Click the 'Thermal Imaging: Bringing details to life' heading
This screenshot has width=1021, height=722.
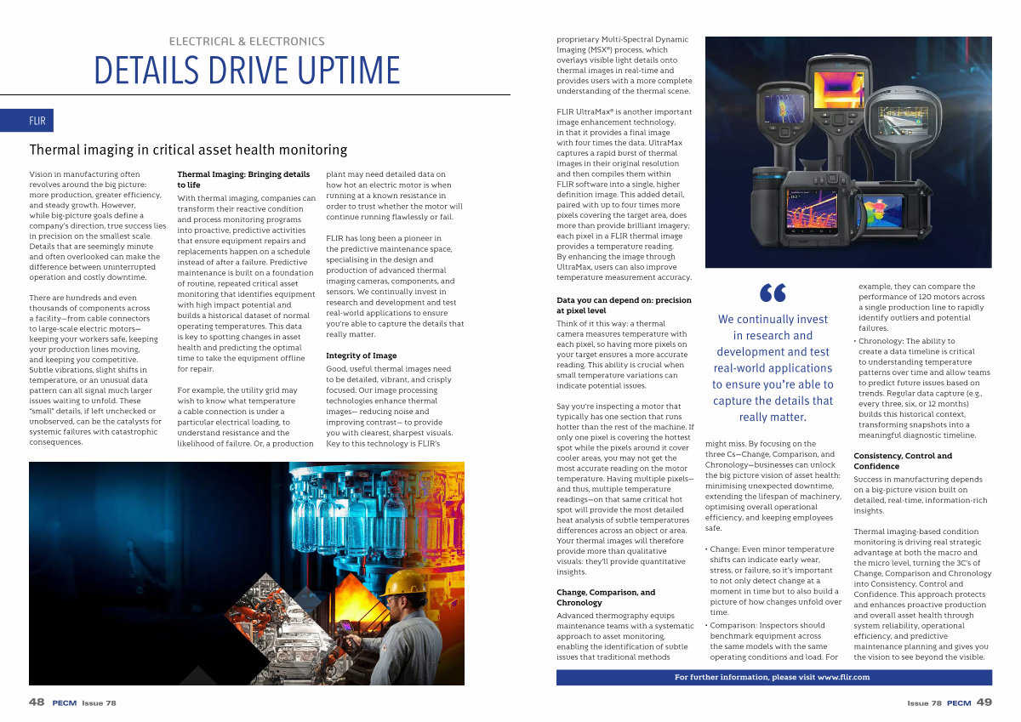coord(243,179)
